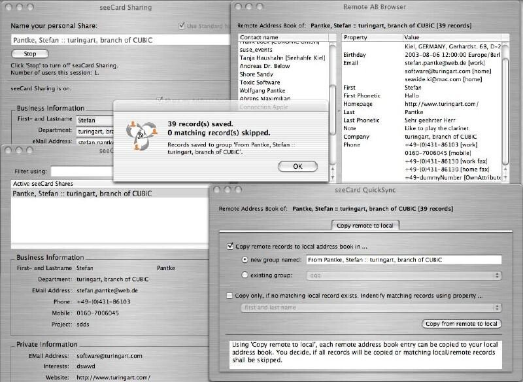
Task: Select contact Andreas Dr. Below
Action: tap(265, 66)
